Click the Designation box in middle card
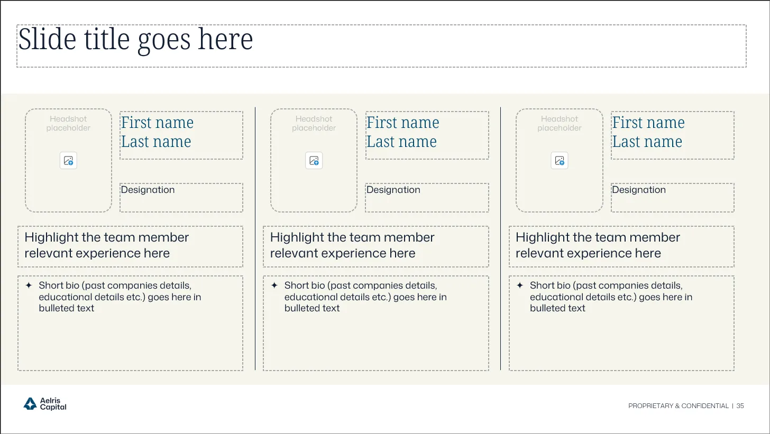The width and height of the screenshot is (770, 434). (x=427, y=198)
